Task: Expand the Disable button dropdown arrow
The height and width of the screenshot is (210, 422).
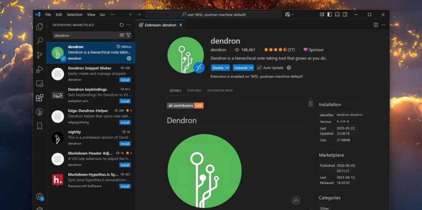Action: (x=227, y=68)
